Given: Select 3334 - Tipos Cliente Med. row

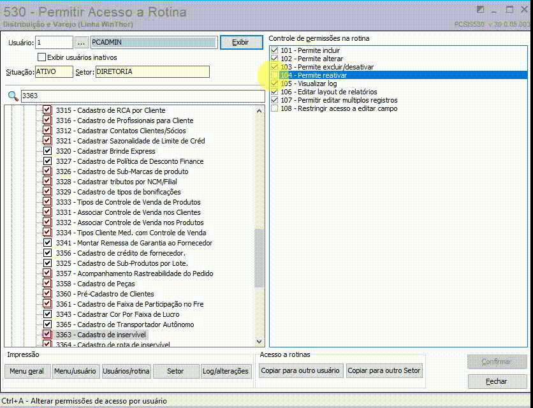Looking at the screenshot, I should (131, 233).
